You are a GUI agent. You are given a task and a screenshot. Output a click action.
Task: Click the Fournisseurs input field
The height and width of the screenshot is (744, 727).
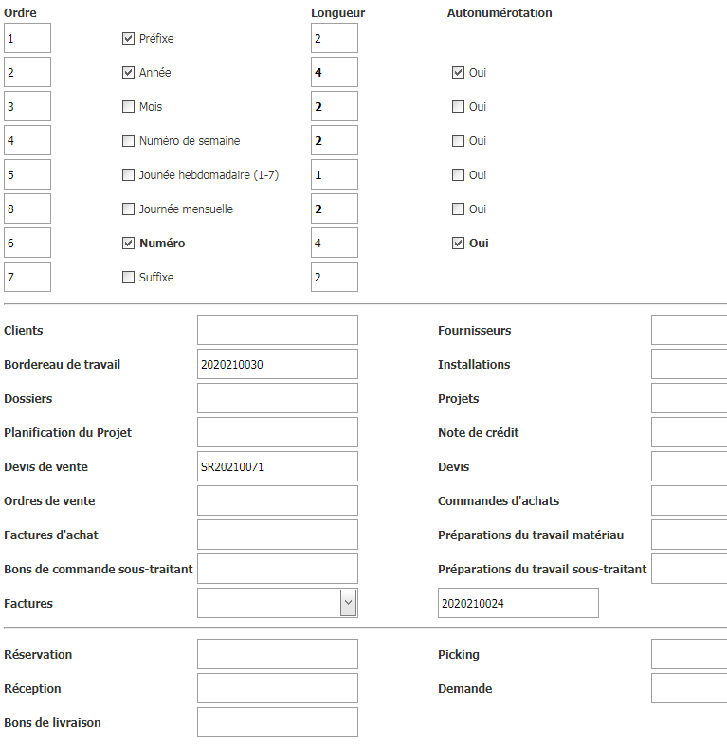point(689,330)
